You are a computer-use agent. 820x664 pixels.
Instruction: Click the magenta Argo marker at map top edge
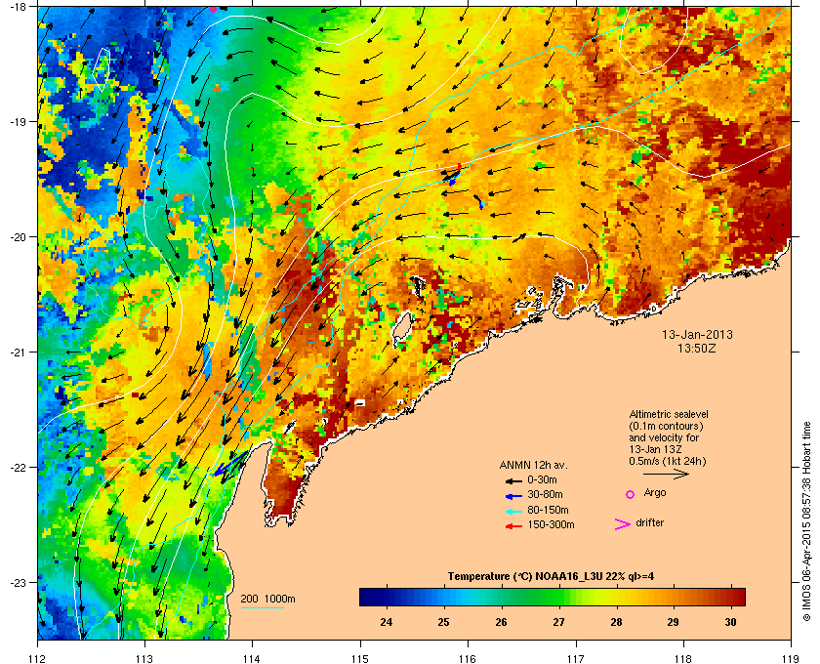click(213, 9)
